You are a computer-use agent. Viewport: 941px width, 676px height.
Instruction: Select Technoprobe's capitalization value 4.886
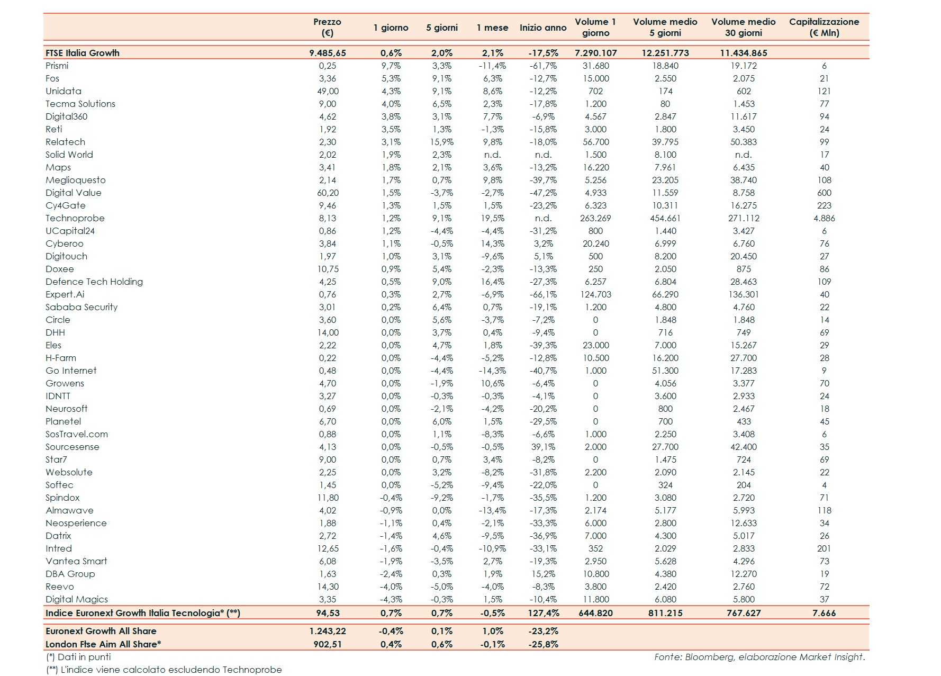click(x=824, y=218)
